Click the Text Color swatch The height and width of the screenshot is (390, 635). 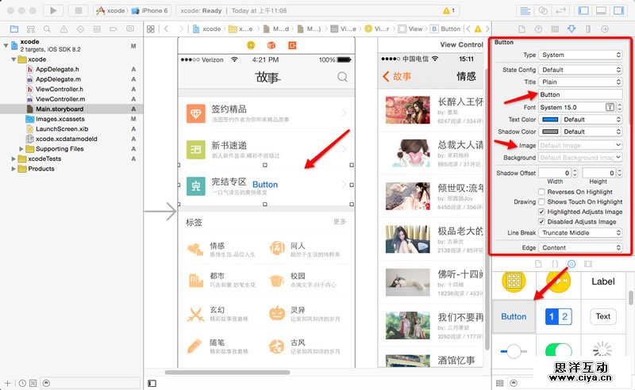click(x=550, y=120)
